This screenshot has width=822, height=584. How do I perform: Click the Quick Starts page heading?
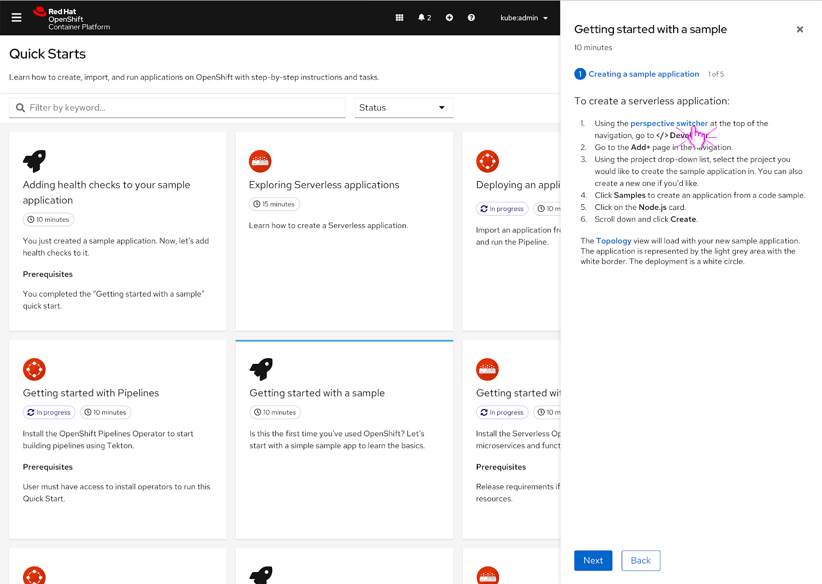[47, 54]
